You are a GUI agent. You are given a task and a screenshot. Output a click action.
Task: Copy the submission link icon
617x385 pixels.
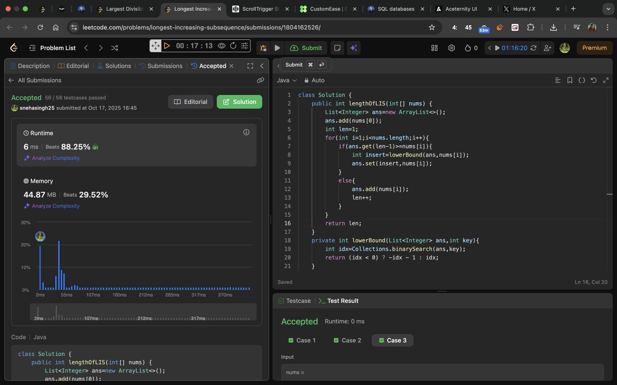[260, 80]
